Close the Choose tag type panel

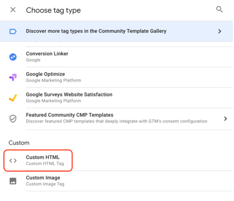[13, 10]
